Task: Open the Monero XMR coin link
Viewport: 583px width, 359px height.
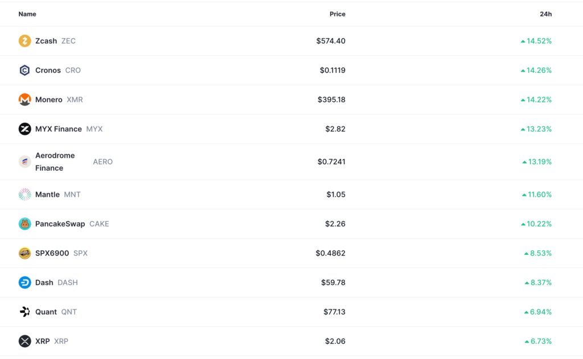Action: 49,100
